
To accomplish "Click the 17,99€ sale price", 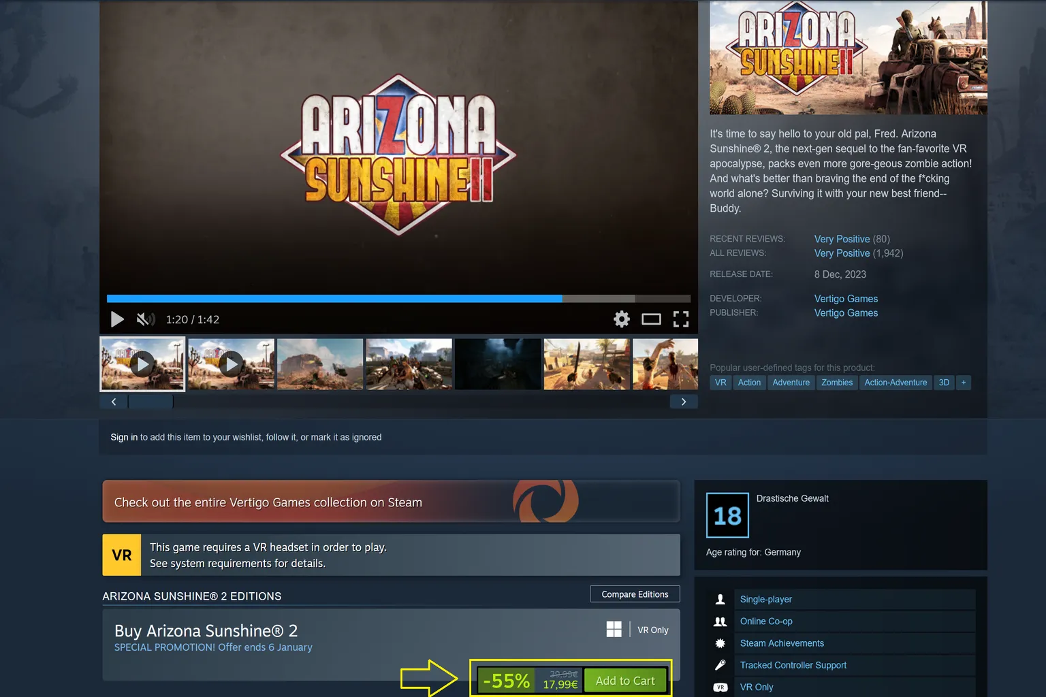I will tap(560, 685).
